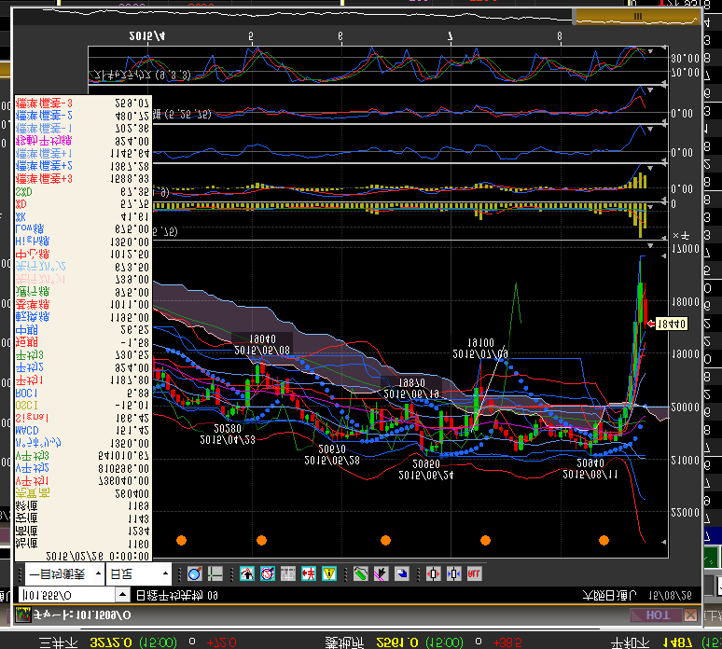The image size is (722, 649).
Task: Close the chart window with X button
Action: [x=691, y=615]
